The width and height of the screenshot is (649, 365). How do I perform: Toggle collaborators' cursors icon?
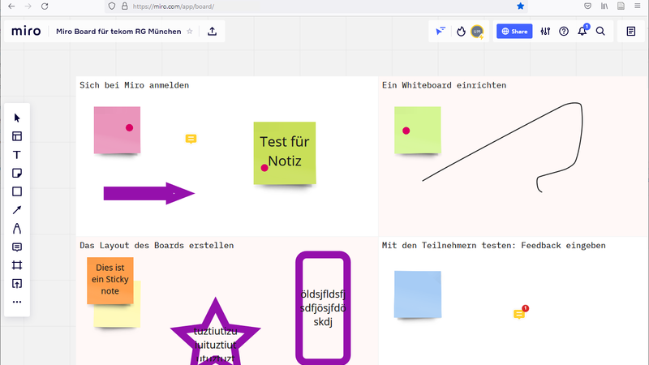[441, 31]
